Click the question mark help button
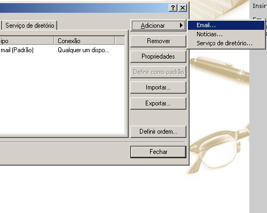 click(x=173, y=8)
